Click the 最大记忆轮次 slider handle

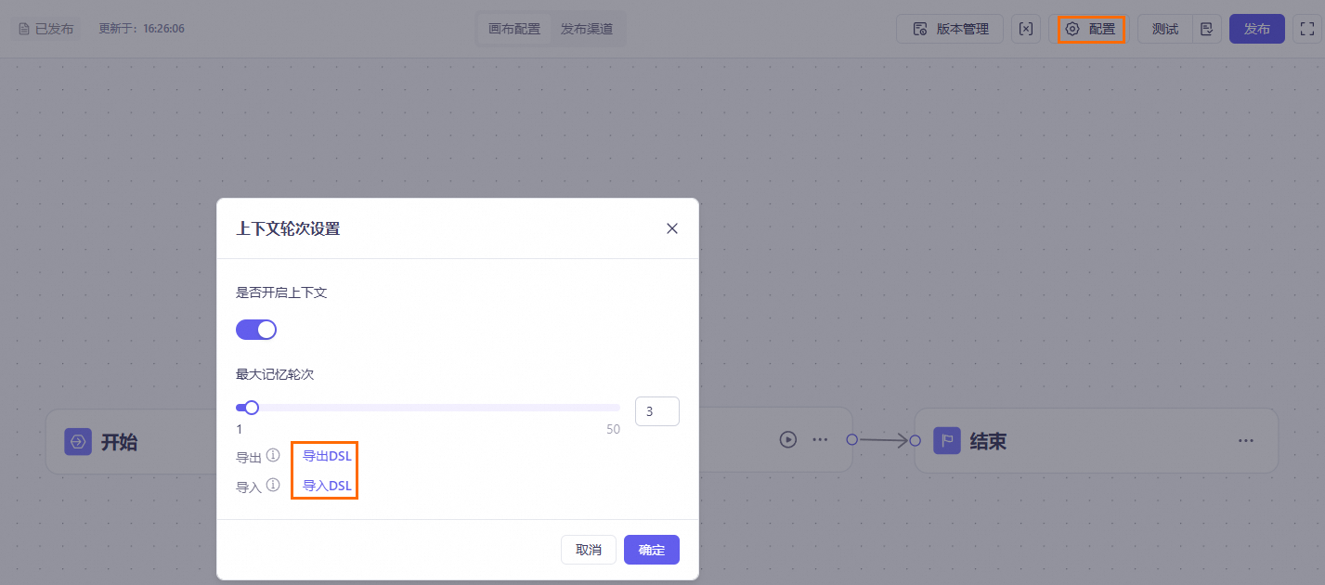coord(252,407)
